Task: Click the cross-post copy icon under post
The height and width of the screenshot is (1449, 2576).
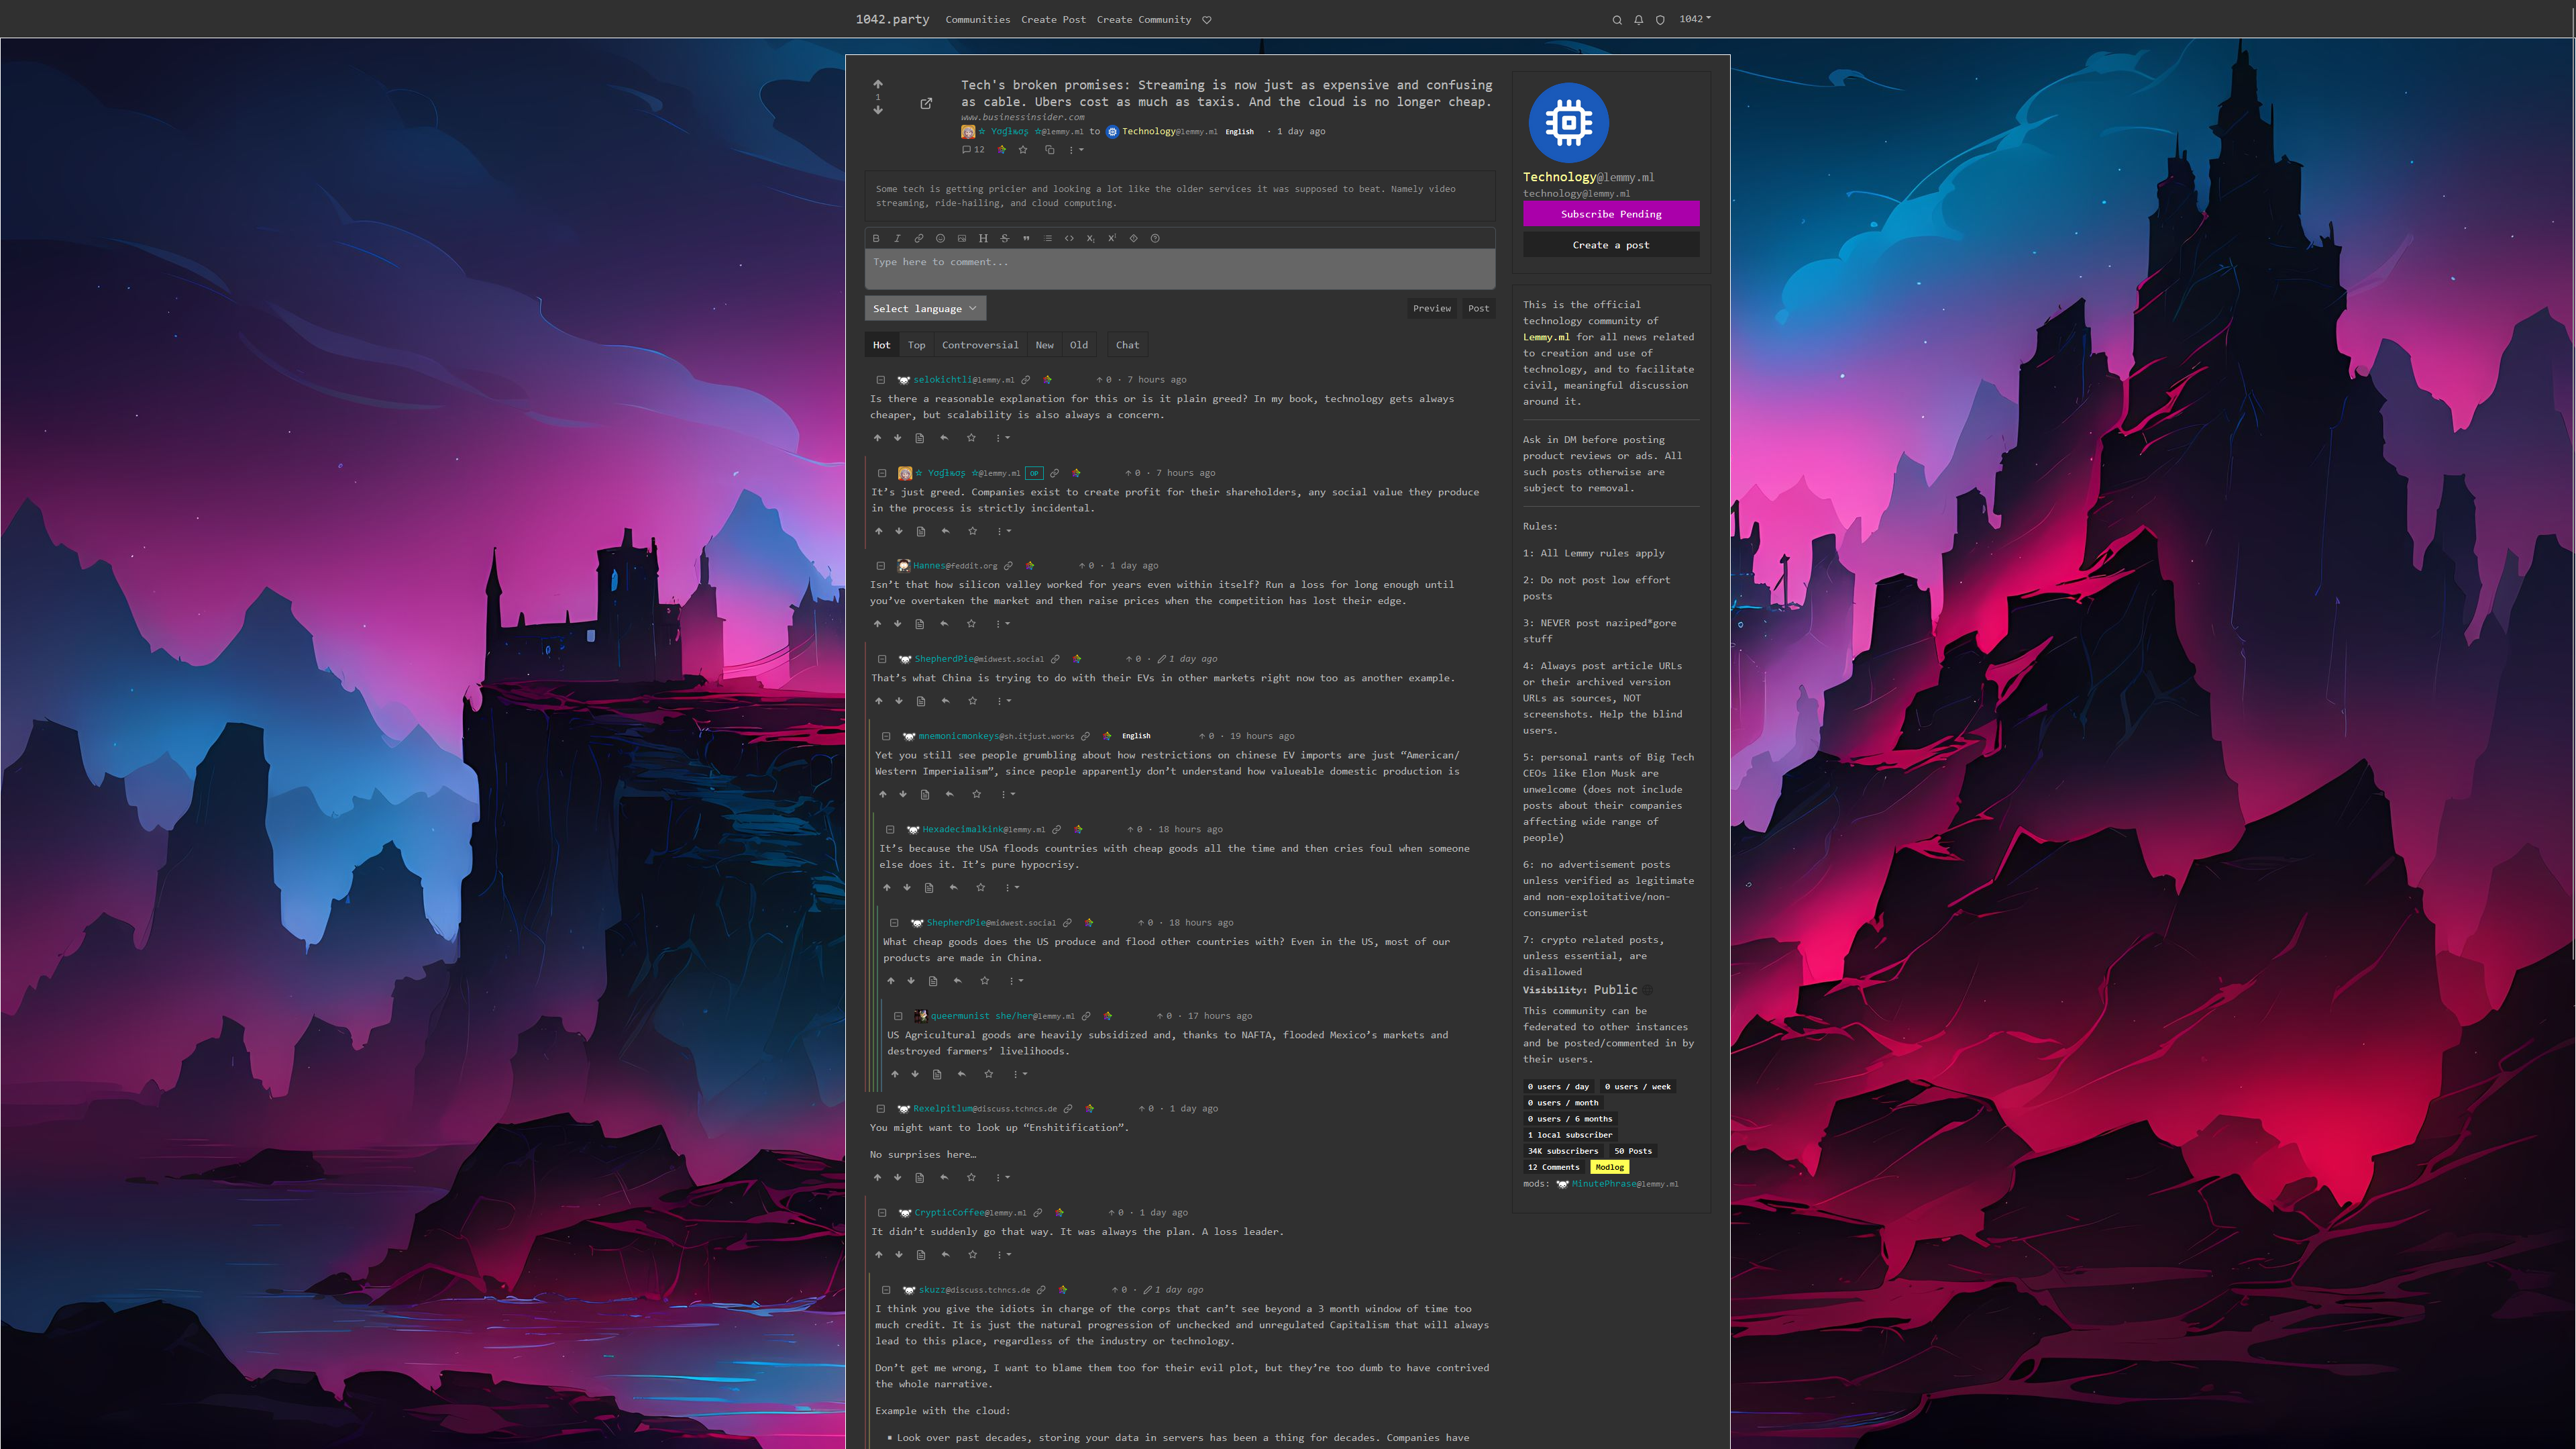Action: coord(1050,150)
